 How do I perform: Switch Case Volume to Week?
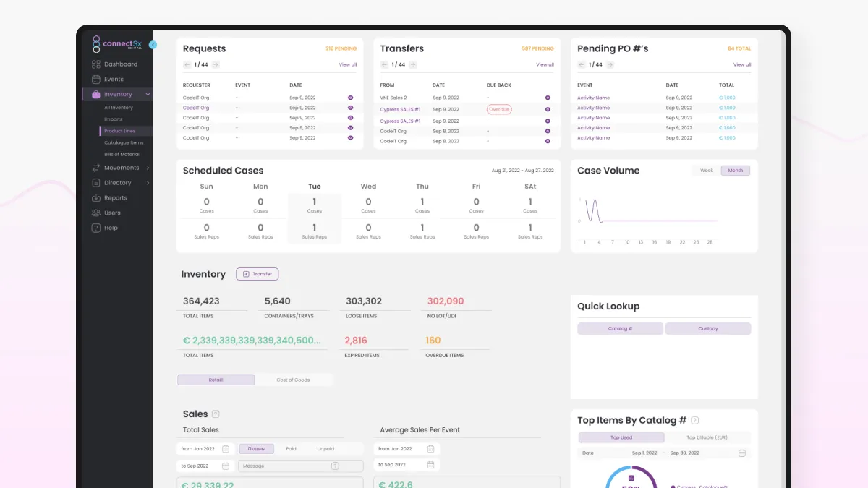click(x=707, y=171)
